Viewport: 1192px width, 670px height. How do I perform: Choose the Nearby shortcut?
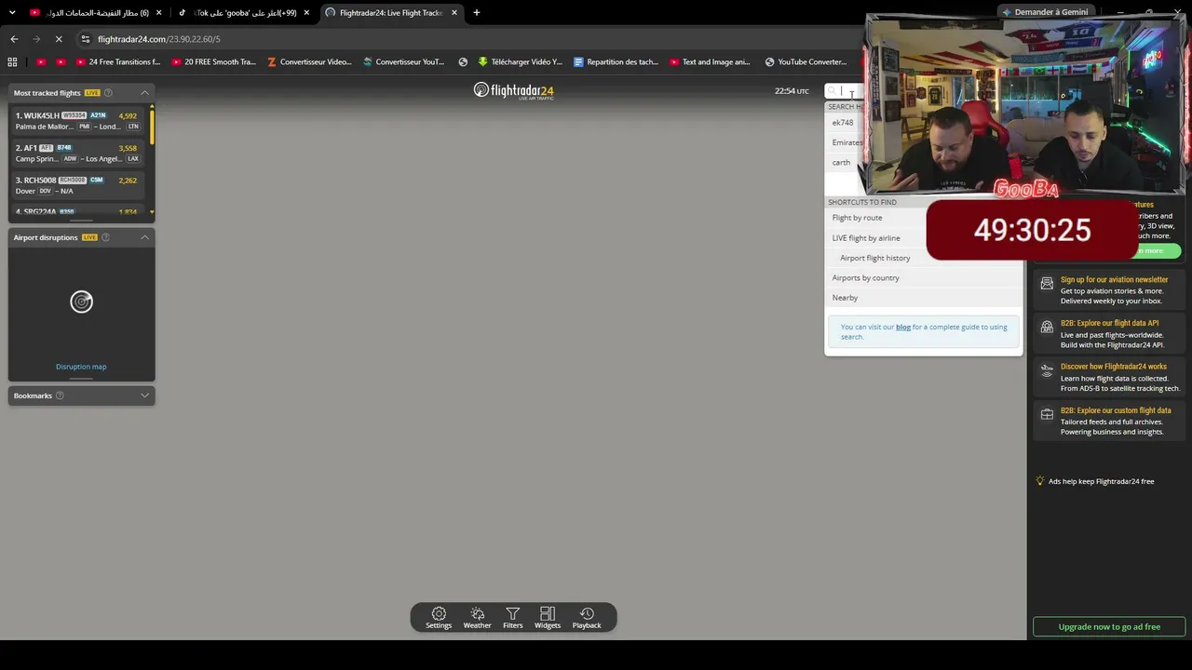(845, 298)
